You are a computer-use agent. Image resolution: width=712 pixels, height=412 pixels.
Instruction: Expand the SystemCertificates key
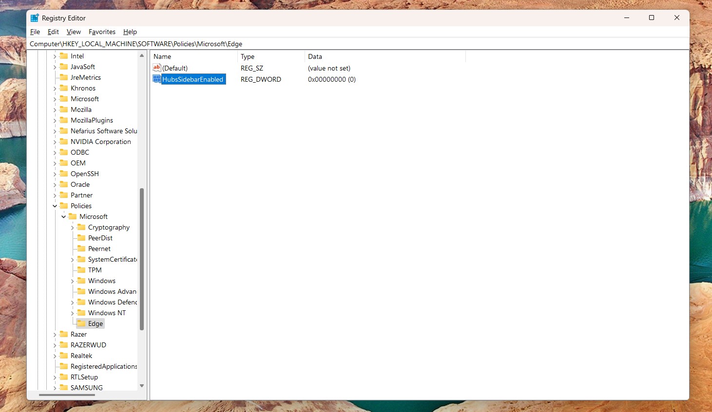[72, 259]
